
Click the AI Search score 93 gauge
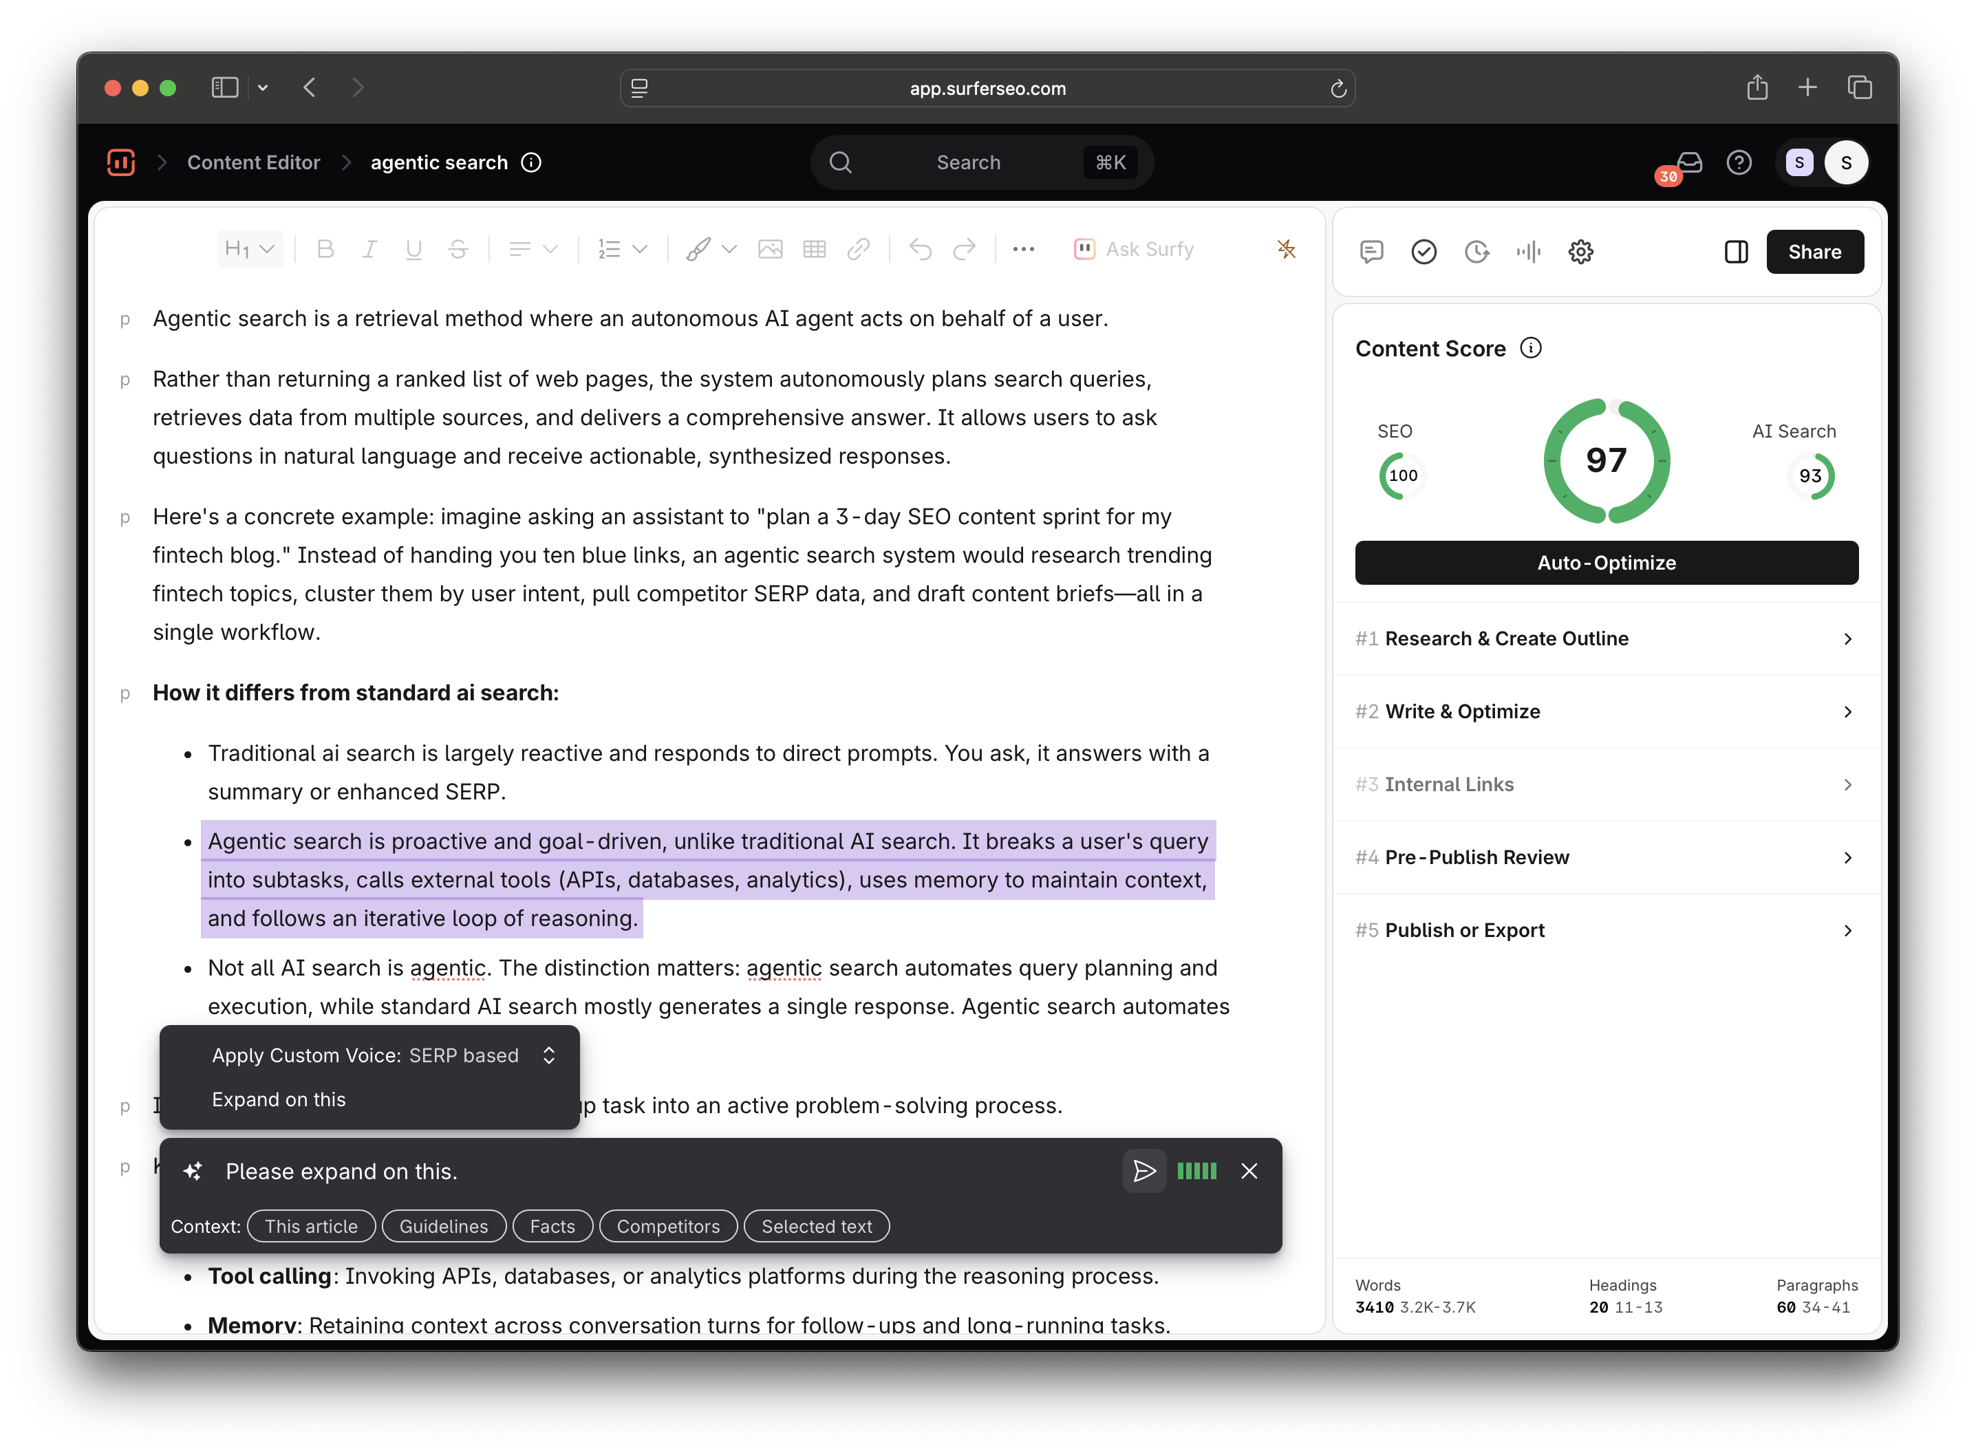[1809, 476]
